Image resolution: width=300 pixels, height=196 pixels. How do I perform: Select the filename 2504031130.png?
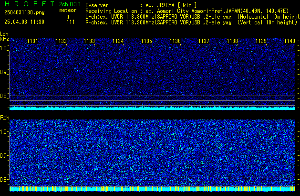pyautogui.click(x=24, y=12)
